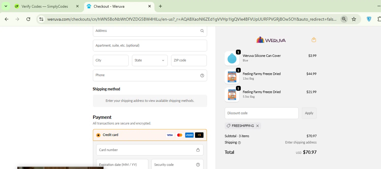Screen dimensions: 381x169
Task: Click the Visa card logo
Action: click(x=170, y=135)
